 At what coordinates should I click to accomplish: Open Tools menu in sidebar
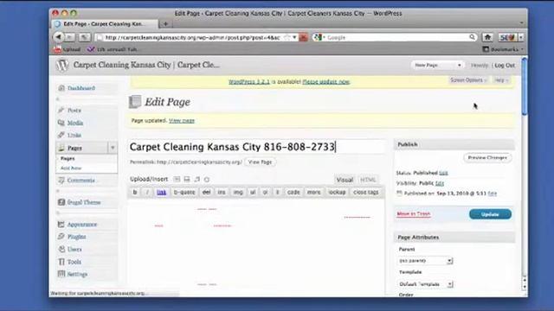click(x=74, y=262)
